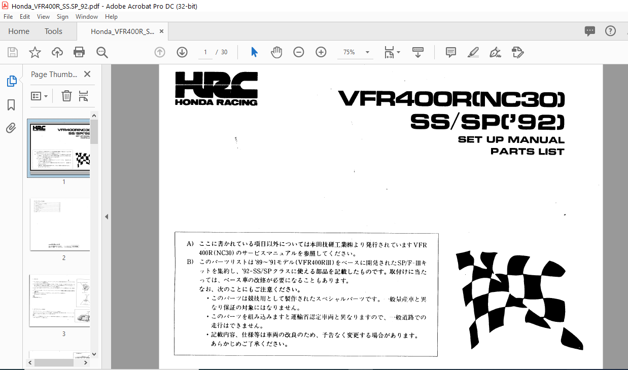
Task: Click the 'SET UP MANUAL' heading text
Action: 511,140
